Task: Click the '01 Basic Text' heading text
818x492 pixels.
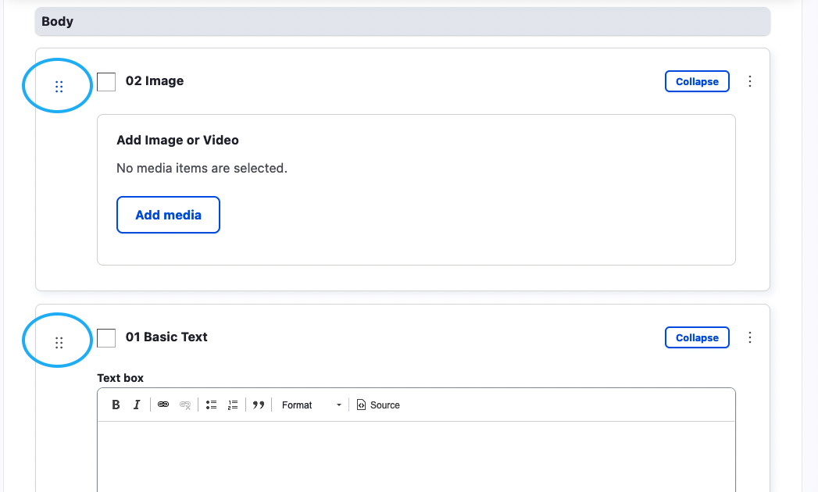Action: coord(166,337)
